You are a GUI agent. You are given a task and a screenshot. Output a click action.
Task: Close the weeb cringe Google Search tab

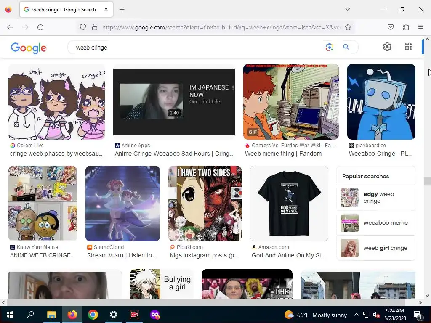pos(106,9)
